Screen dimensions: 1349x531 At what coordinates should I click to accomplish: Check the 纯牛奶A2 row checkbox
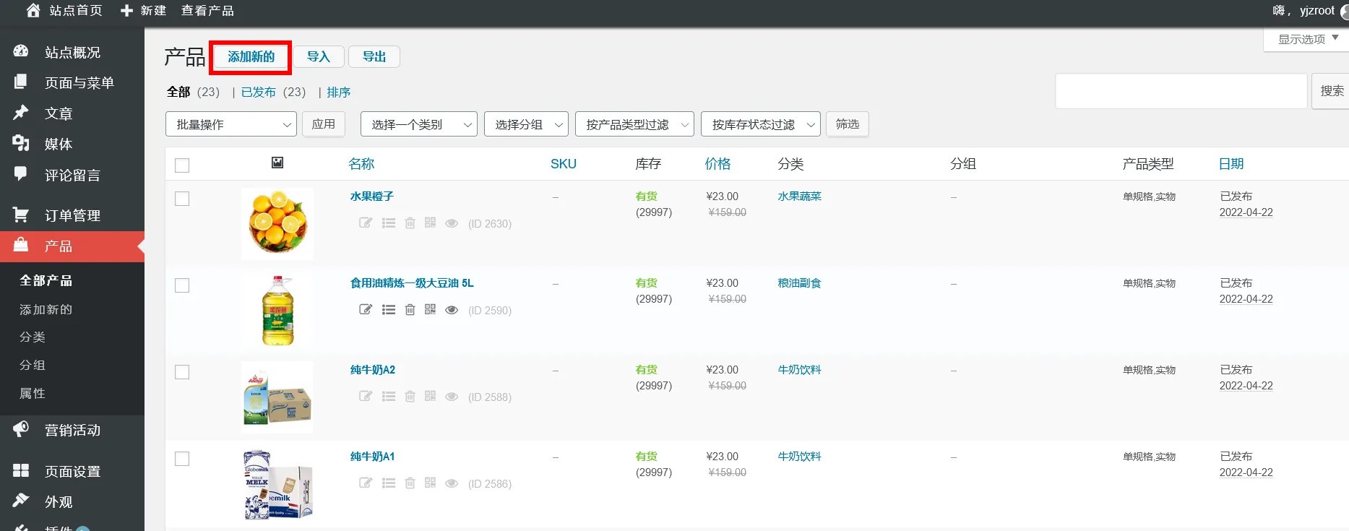click(182, 372)
